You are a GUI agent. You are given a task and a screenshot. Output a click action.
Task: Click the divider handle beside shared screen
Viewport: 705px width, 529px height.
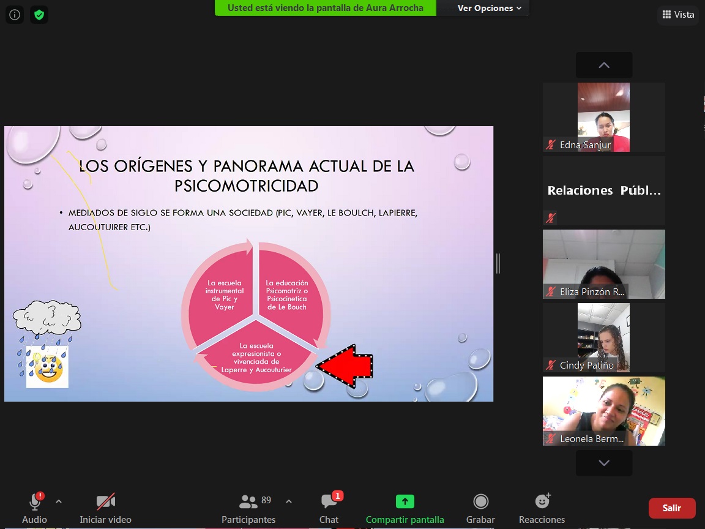point(498,264)
